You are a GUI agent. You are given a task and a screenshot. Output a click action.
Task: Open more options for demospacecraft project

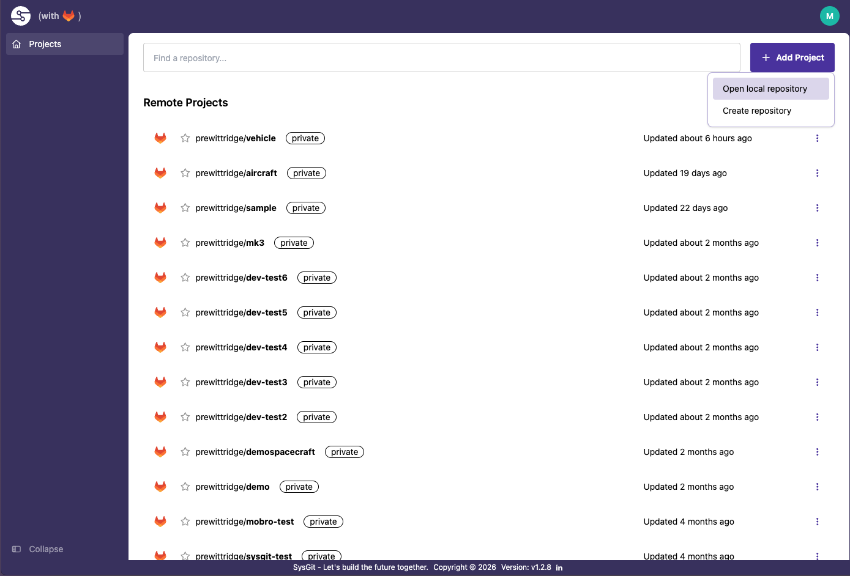[817, 452]
